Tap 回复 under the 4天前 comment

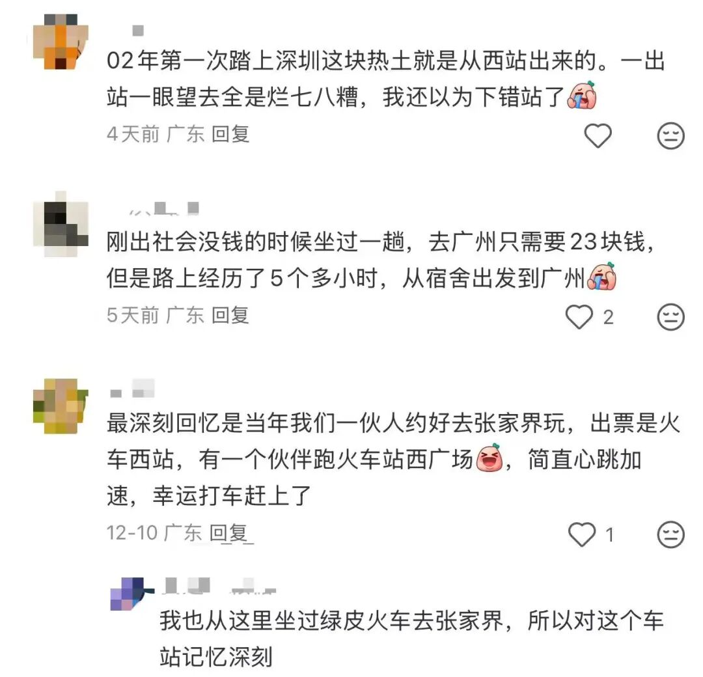tap(230, 134)
